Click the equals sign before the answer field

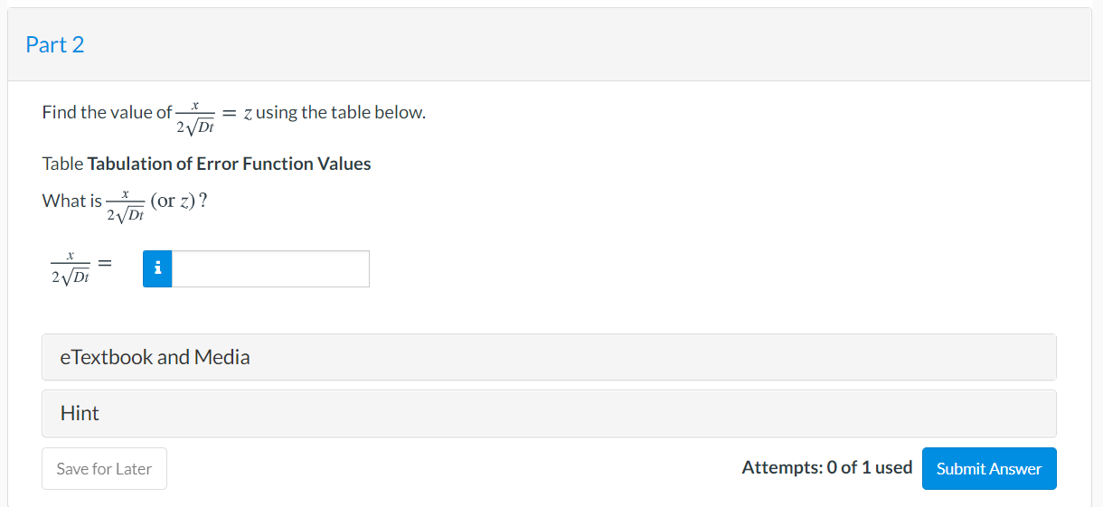click(x=105, y=265)
